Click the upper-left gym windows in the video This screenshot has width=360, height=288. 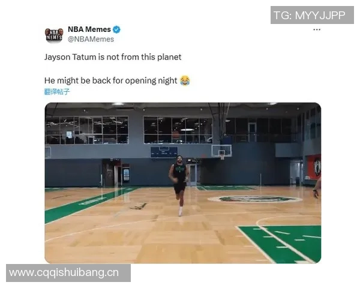[x=87, y=130]
